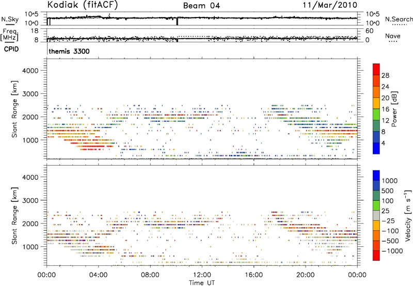Click the 'Slant Range [km]' label of velocity panel
This screenshot has height=286, width=413.
coord(14,215)
